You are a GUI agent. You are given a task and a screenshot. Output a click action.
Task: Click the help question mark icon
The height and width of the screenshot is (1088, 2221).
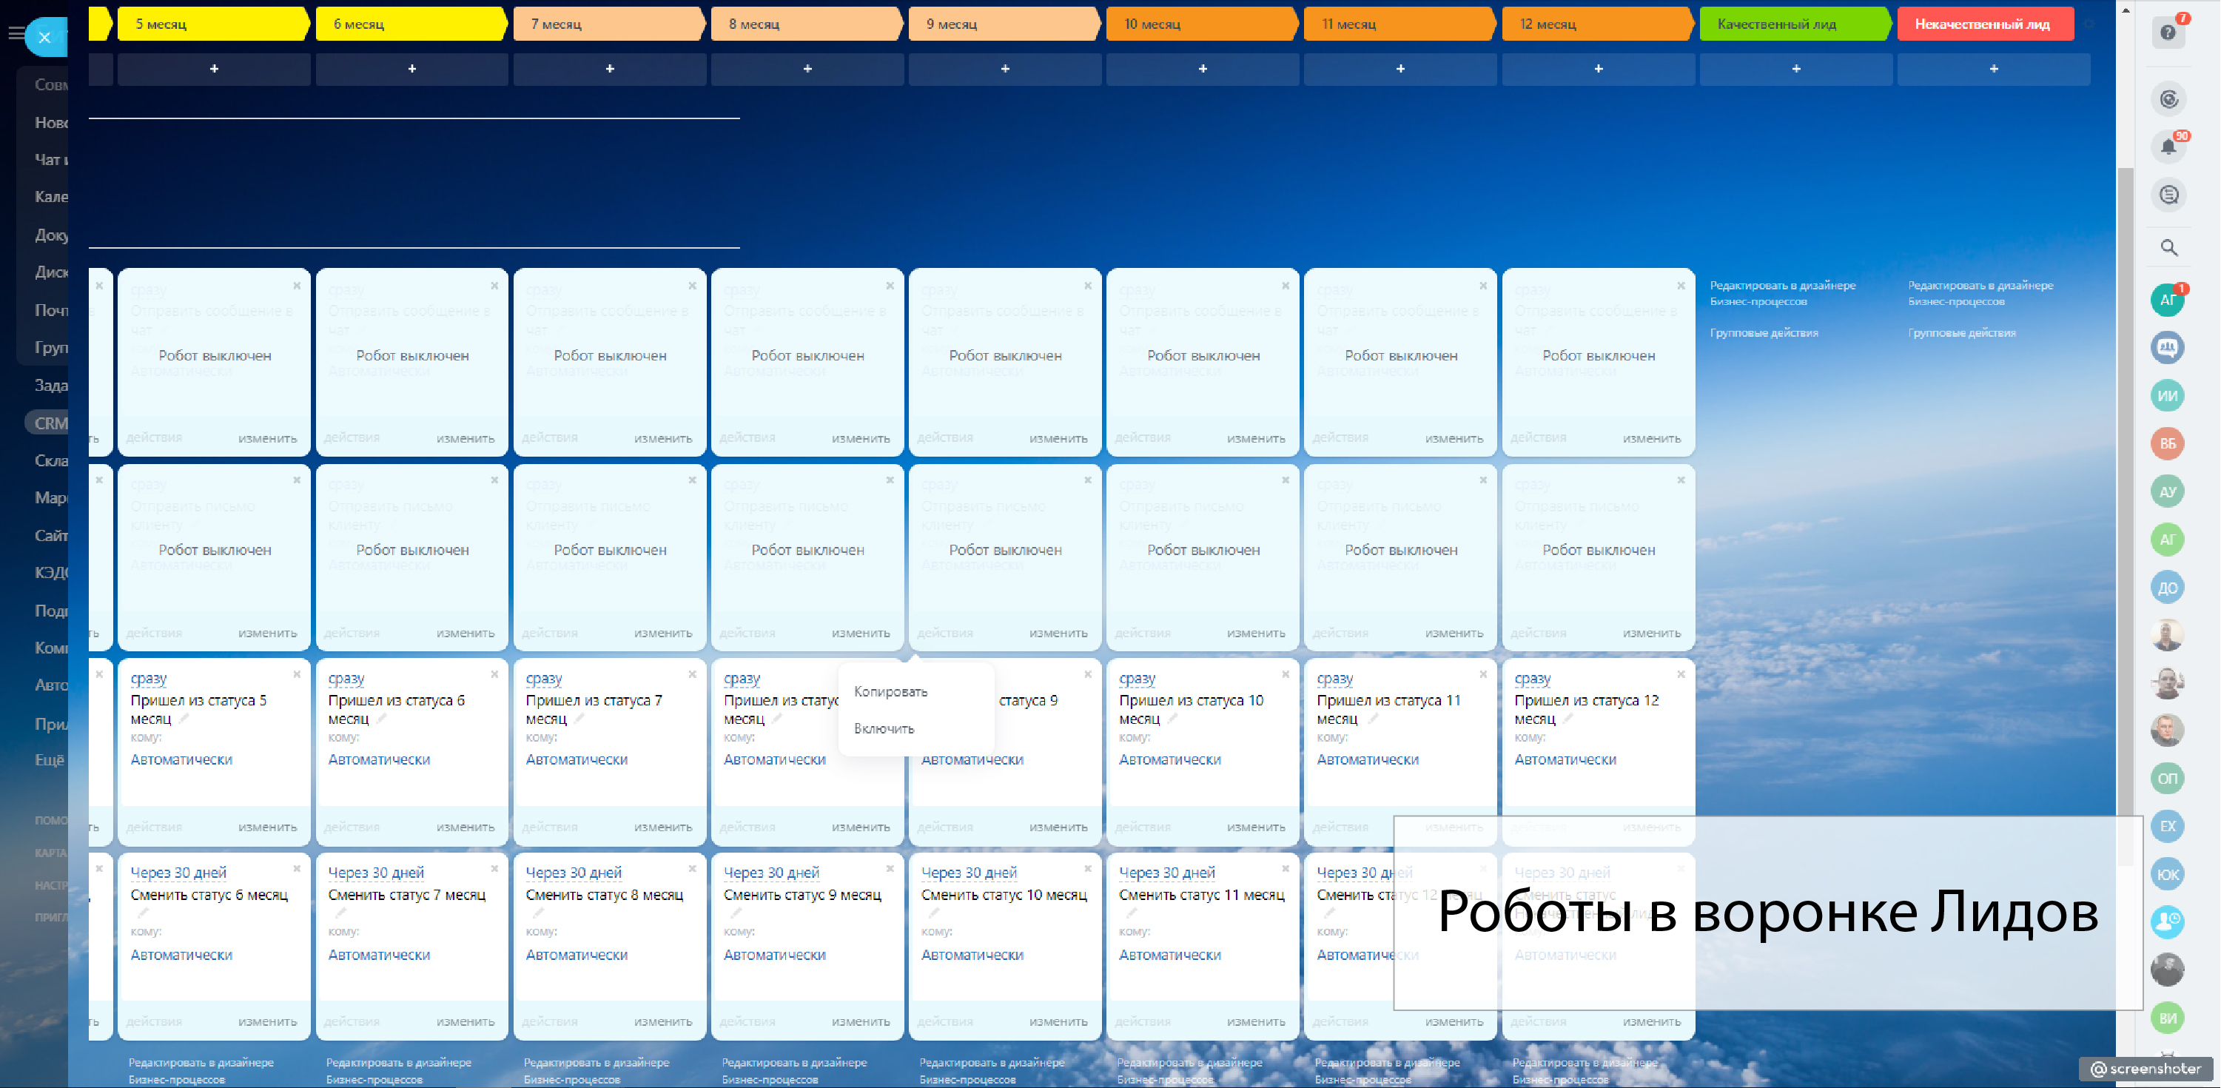point(2168,33)
